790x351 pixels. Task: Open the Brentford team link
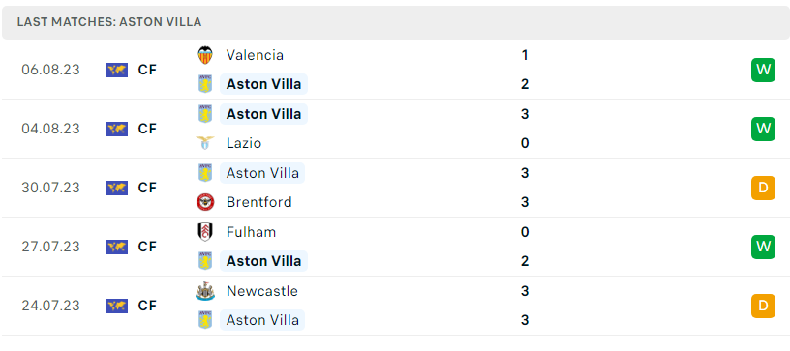pos(258,202)
